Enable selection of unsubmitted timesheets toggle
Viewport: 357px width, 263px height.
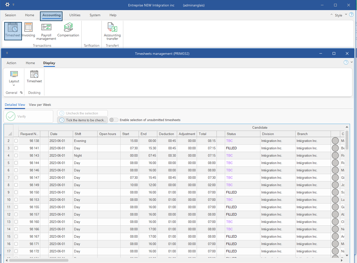(114, 120)
